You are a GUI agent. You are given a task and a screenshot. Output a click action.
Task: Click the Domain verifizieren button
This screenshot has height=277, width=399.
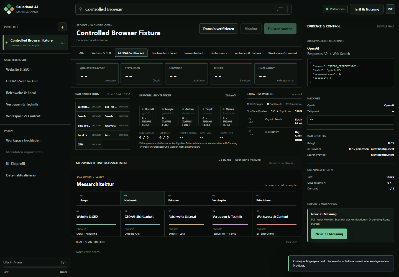(x=219, y=29)
